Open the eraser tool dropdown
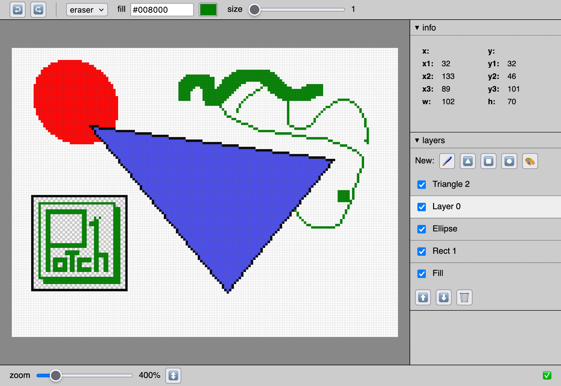Image resolution: width=561 pixels, height=386 pixels. 87,10
